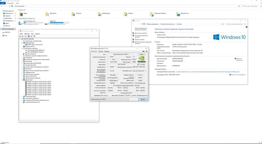Click Изменить параметры link
Screen dimensions: 262x144
tap(239, 59)
